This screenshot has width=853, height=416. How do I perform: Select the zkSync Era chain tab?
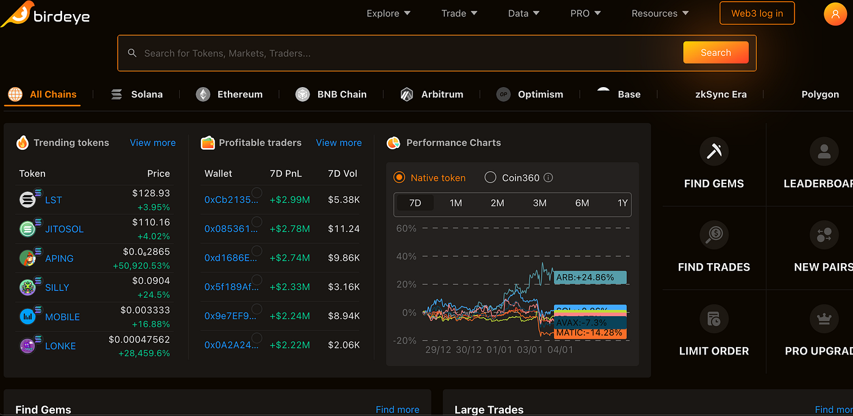[x=721, y=94]
